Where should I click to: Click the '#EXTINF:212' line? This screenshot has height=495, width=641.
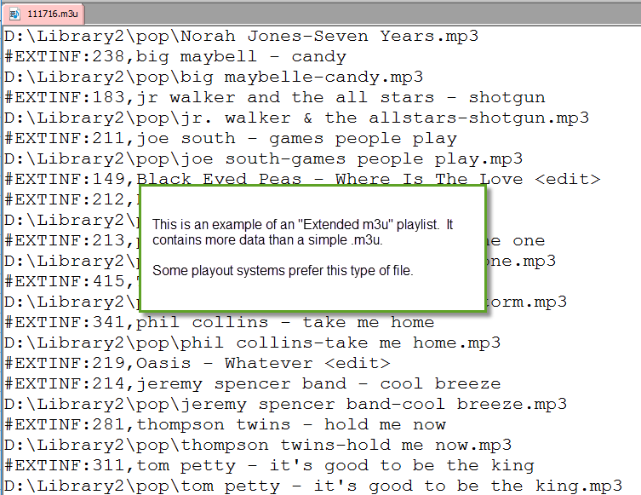coord(72,199)
